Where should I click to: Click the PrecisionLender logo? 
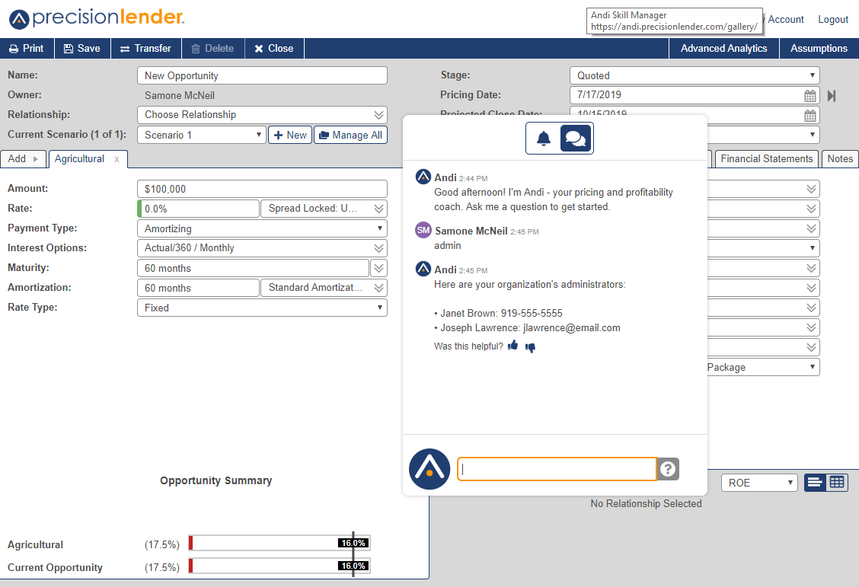(x=97, y=18)
